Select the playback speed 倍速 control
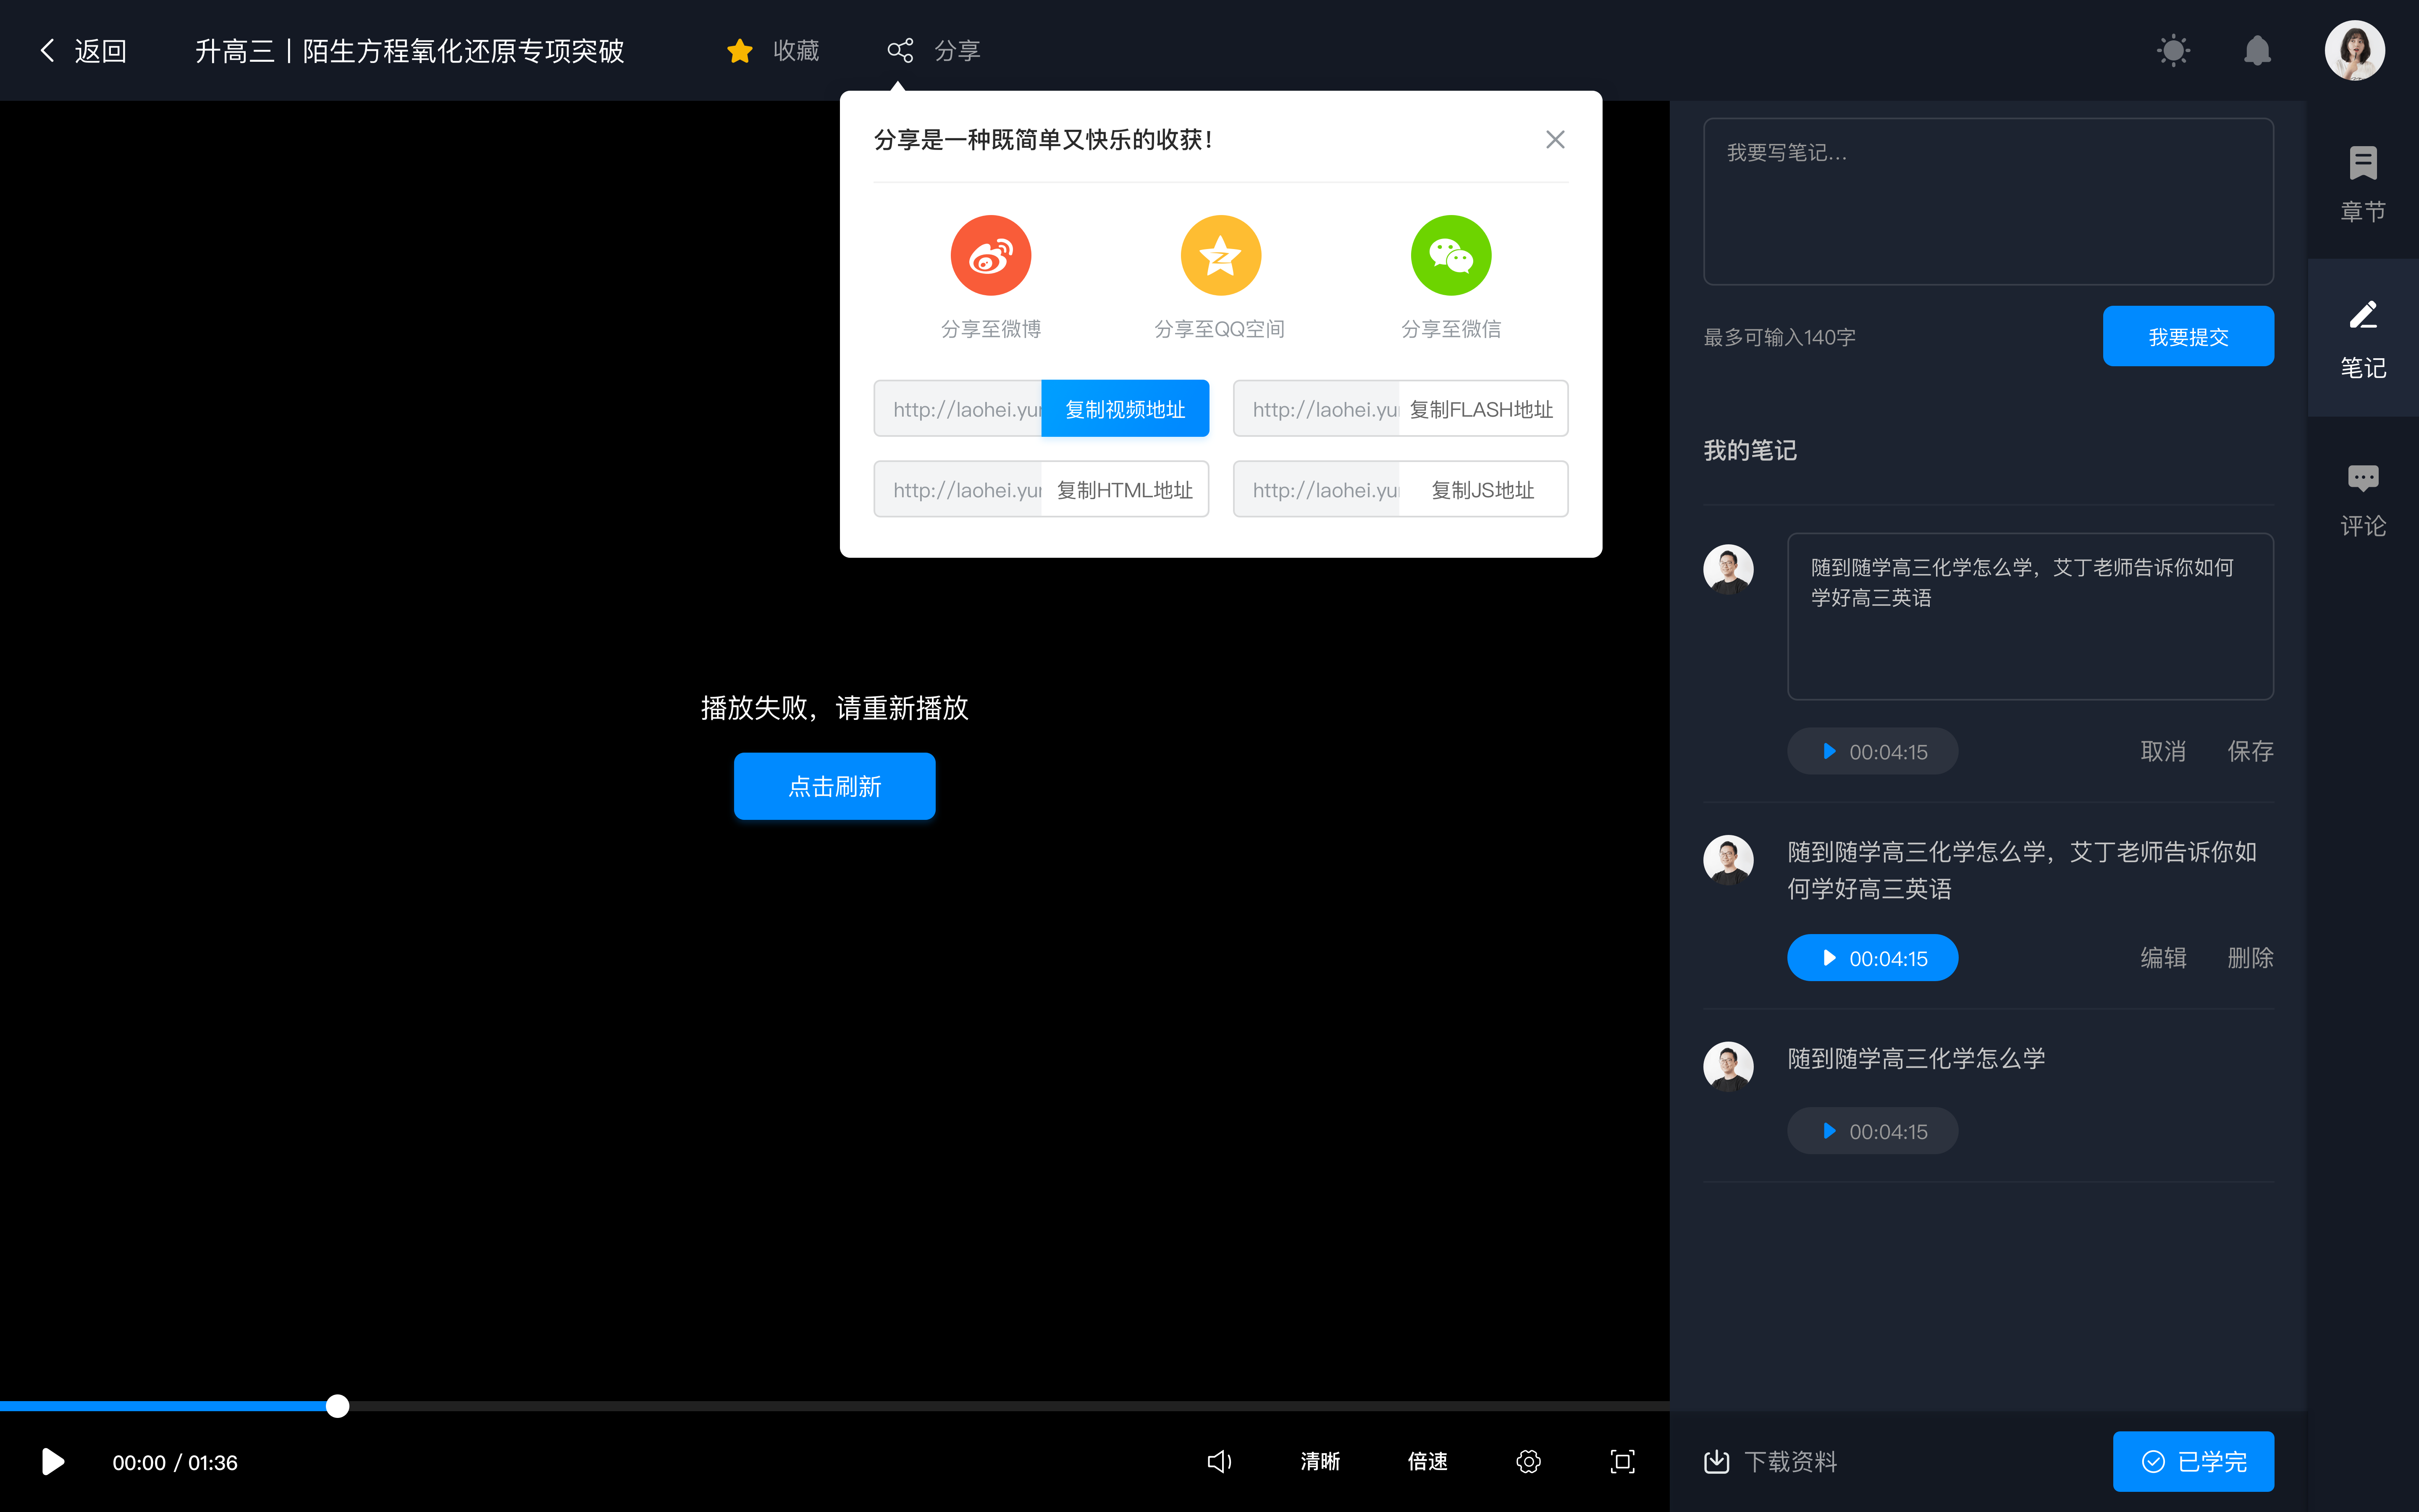Image resolution: width=2419 pixels, height=1512 pixels. point(1428,1462)
